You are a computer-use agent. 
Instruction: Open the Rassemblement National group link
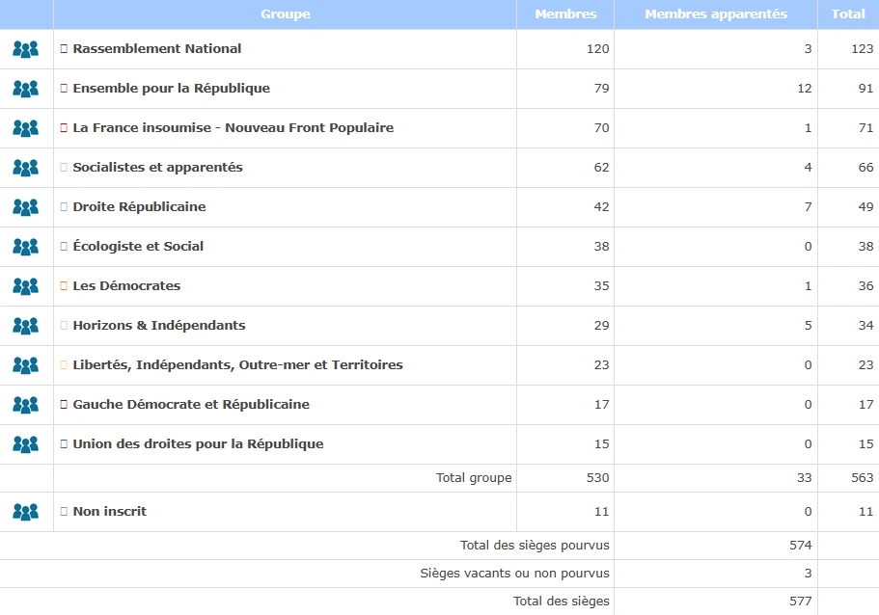pos(156,49)
